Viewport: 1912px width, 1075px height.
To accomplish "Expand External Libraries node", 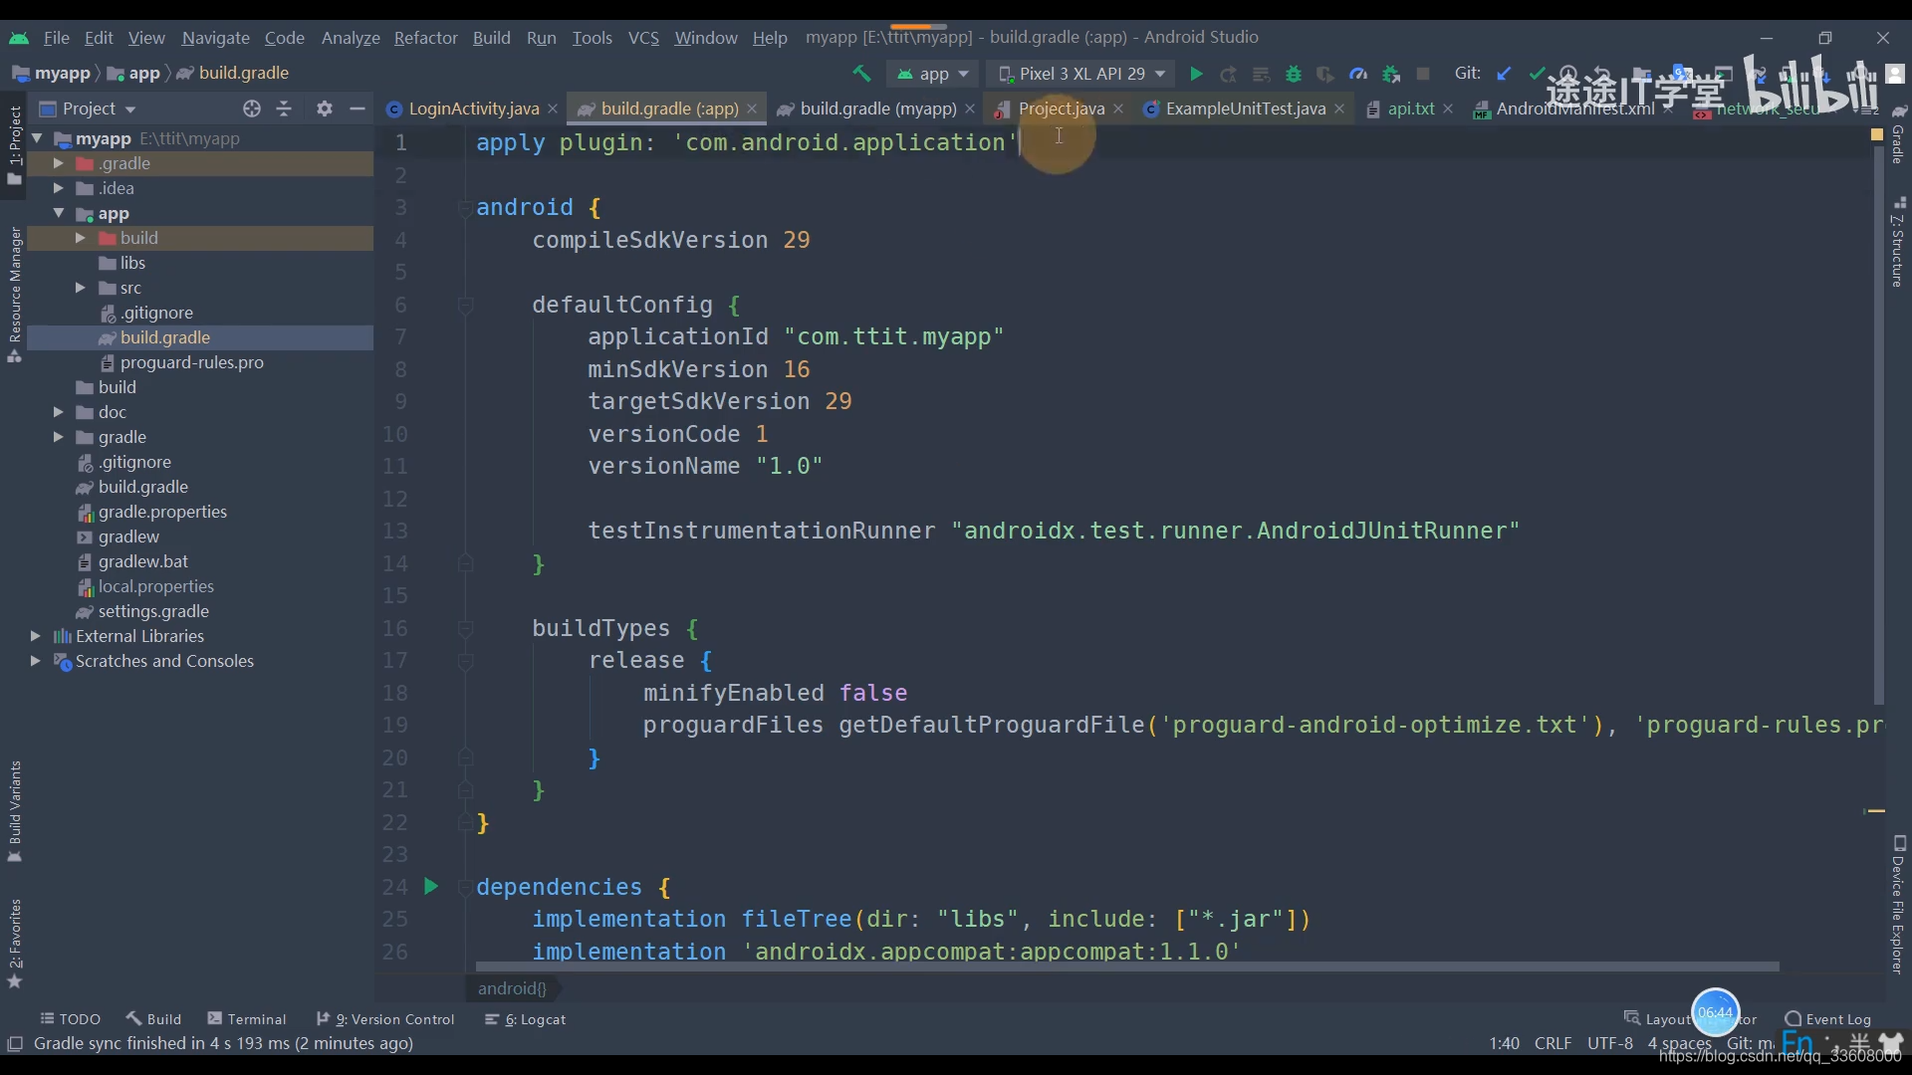I will [x=35, y=636].
